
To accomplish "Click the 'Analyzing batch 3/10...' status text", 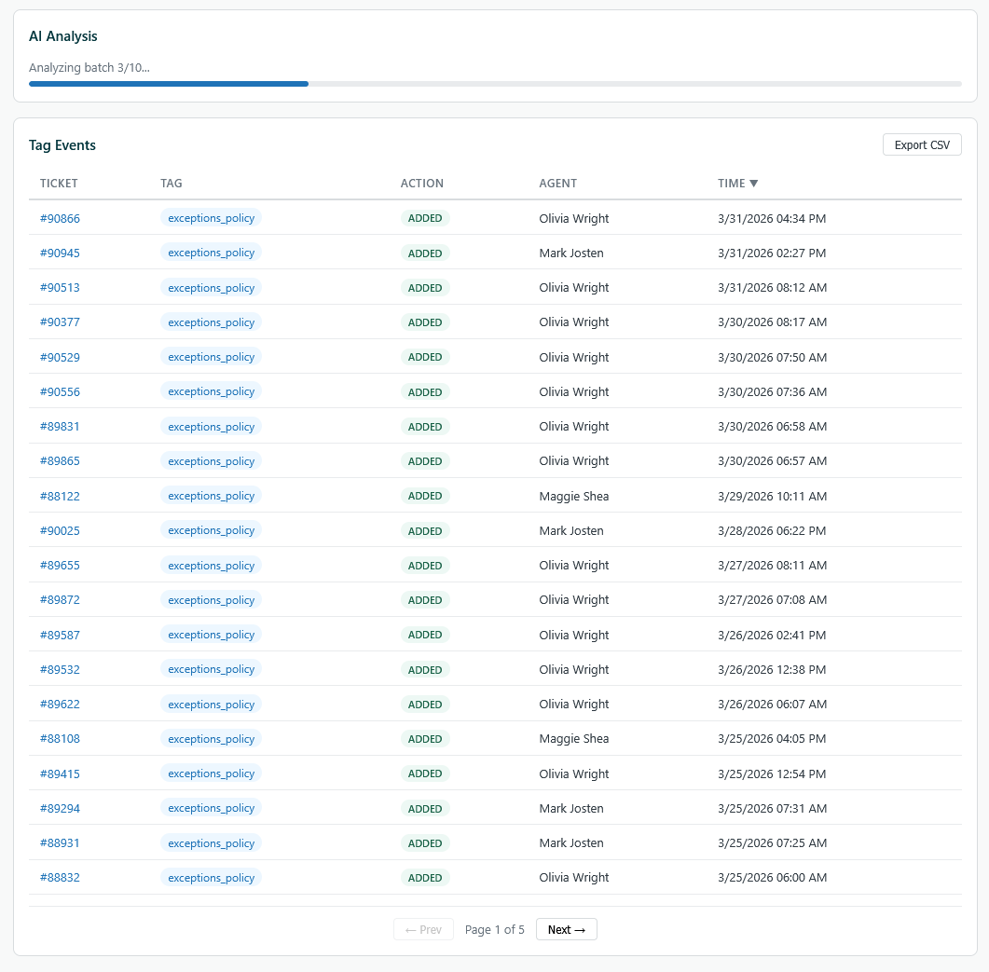I will (89, 67).
